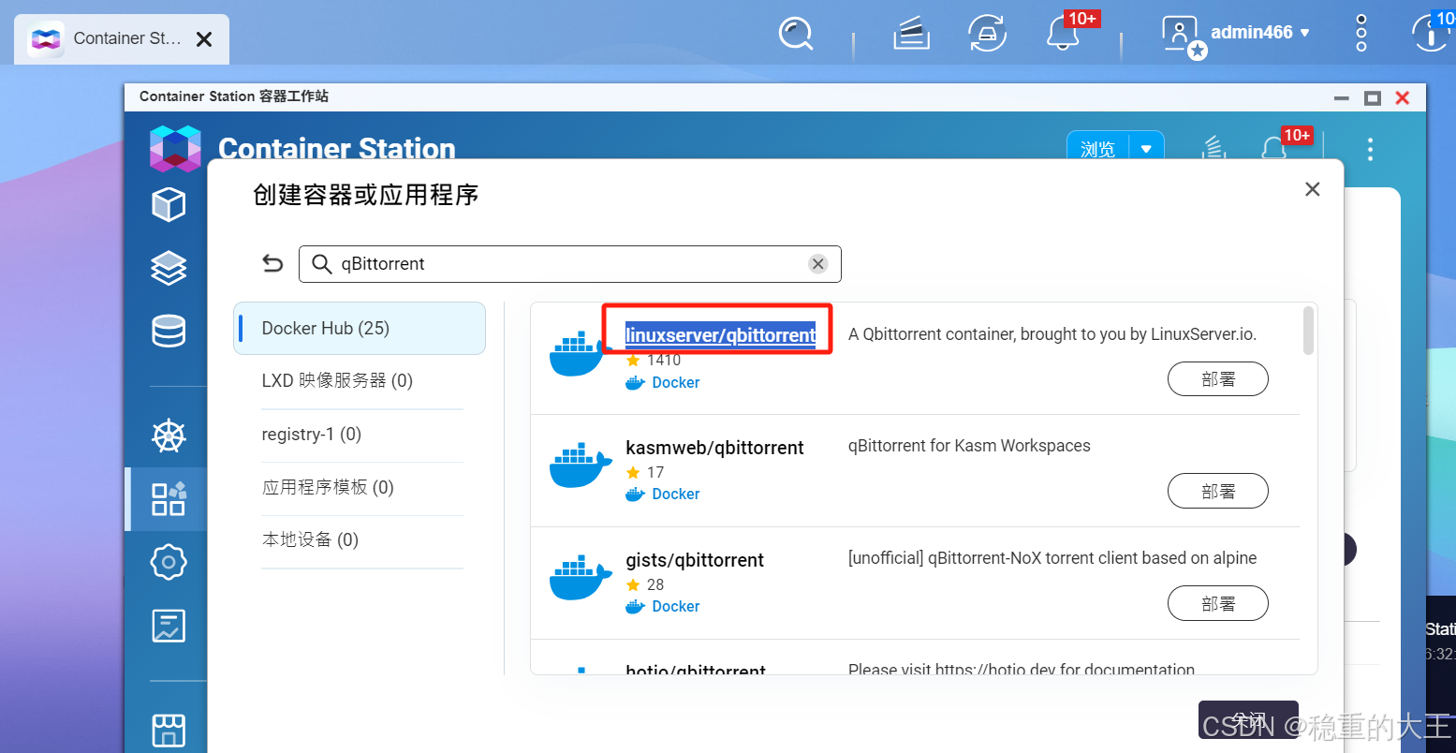
Task: Click the "qBittorrent for Kasm Workspaces" description
Action: pos(969,446)
